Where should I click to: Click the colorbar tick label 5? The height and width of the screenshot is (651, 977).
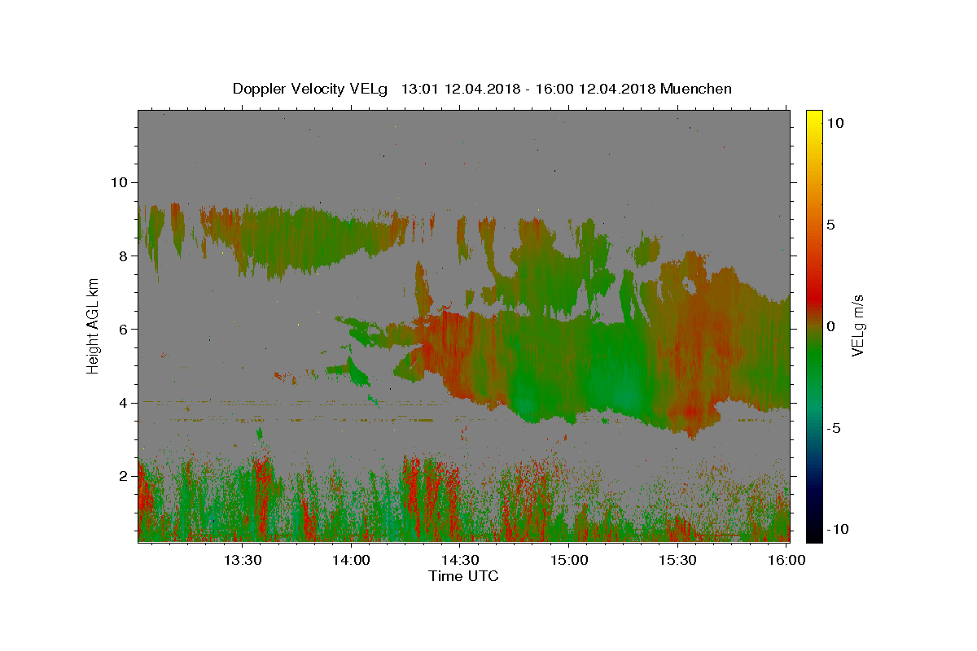coord(831,224)
